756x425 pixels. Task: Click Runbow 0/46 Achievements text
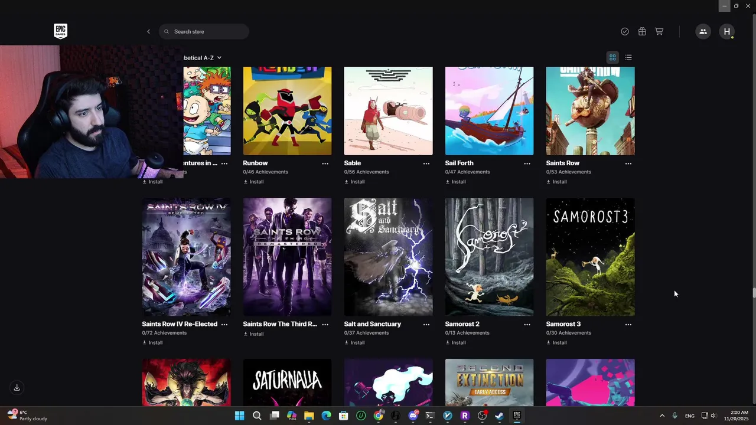265,172
